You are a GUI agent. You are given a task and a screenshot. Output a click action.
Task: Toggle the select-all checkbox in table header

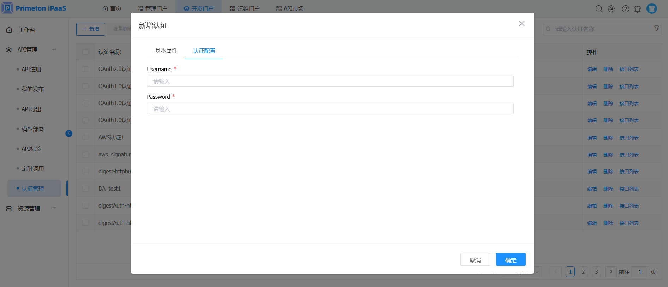[85, 52]
